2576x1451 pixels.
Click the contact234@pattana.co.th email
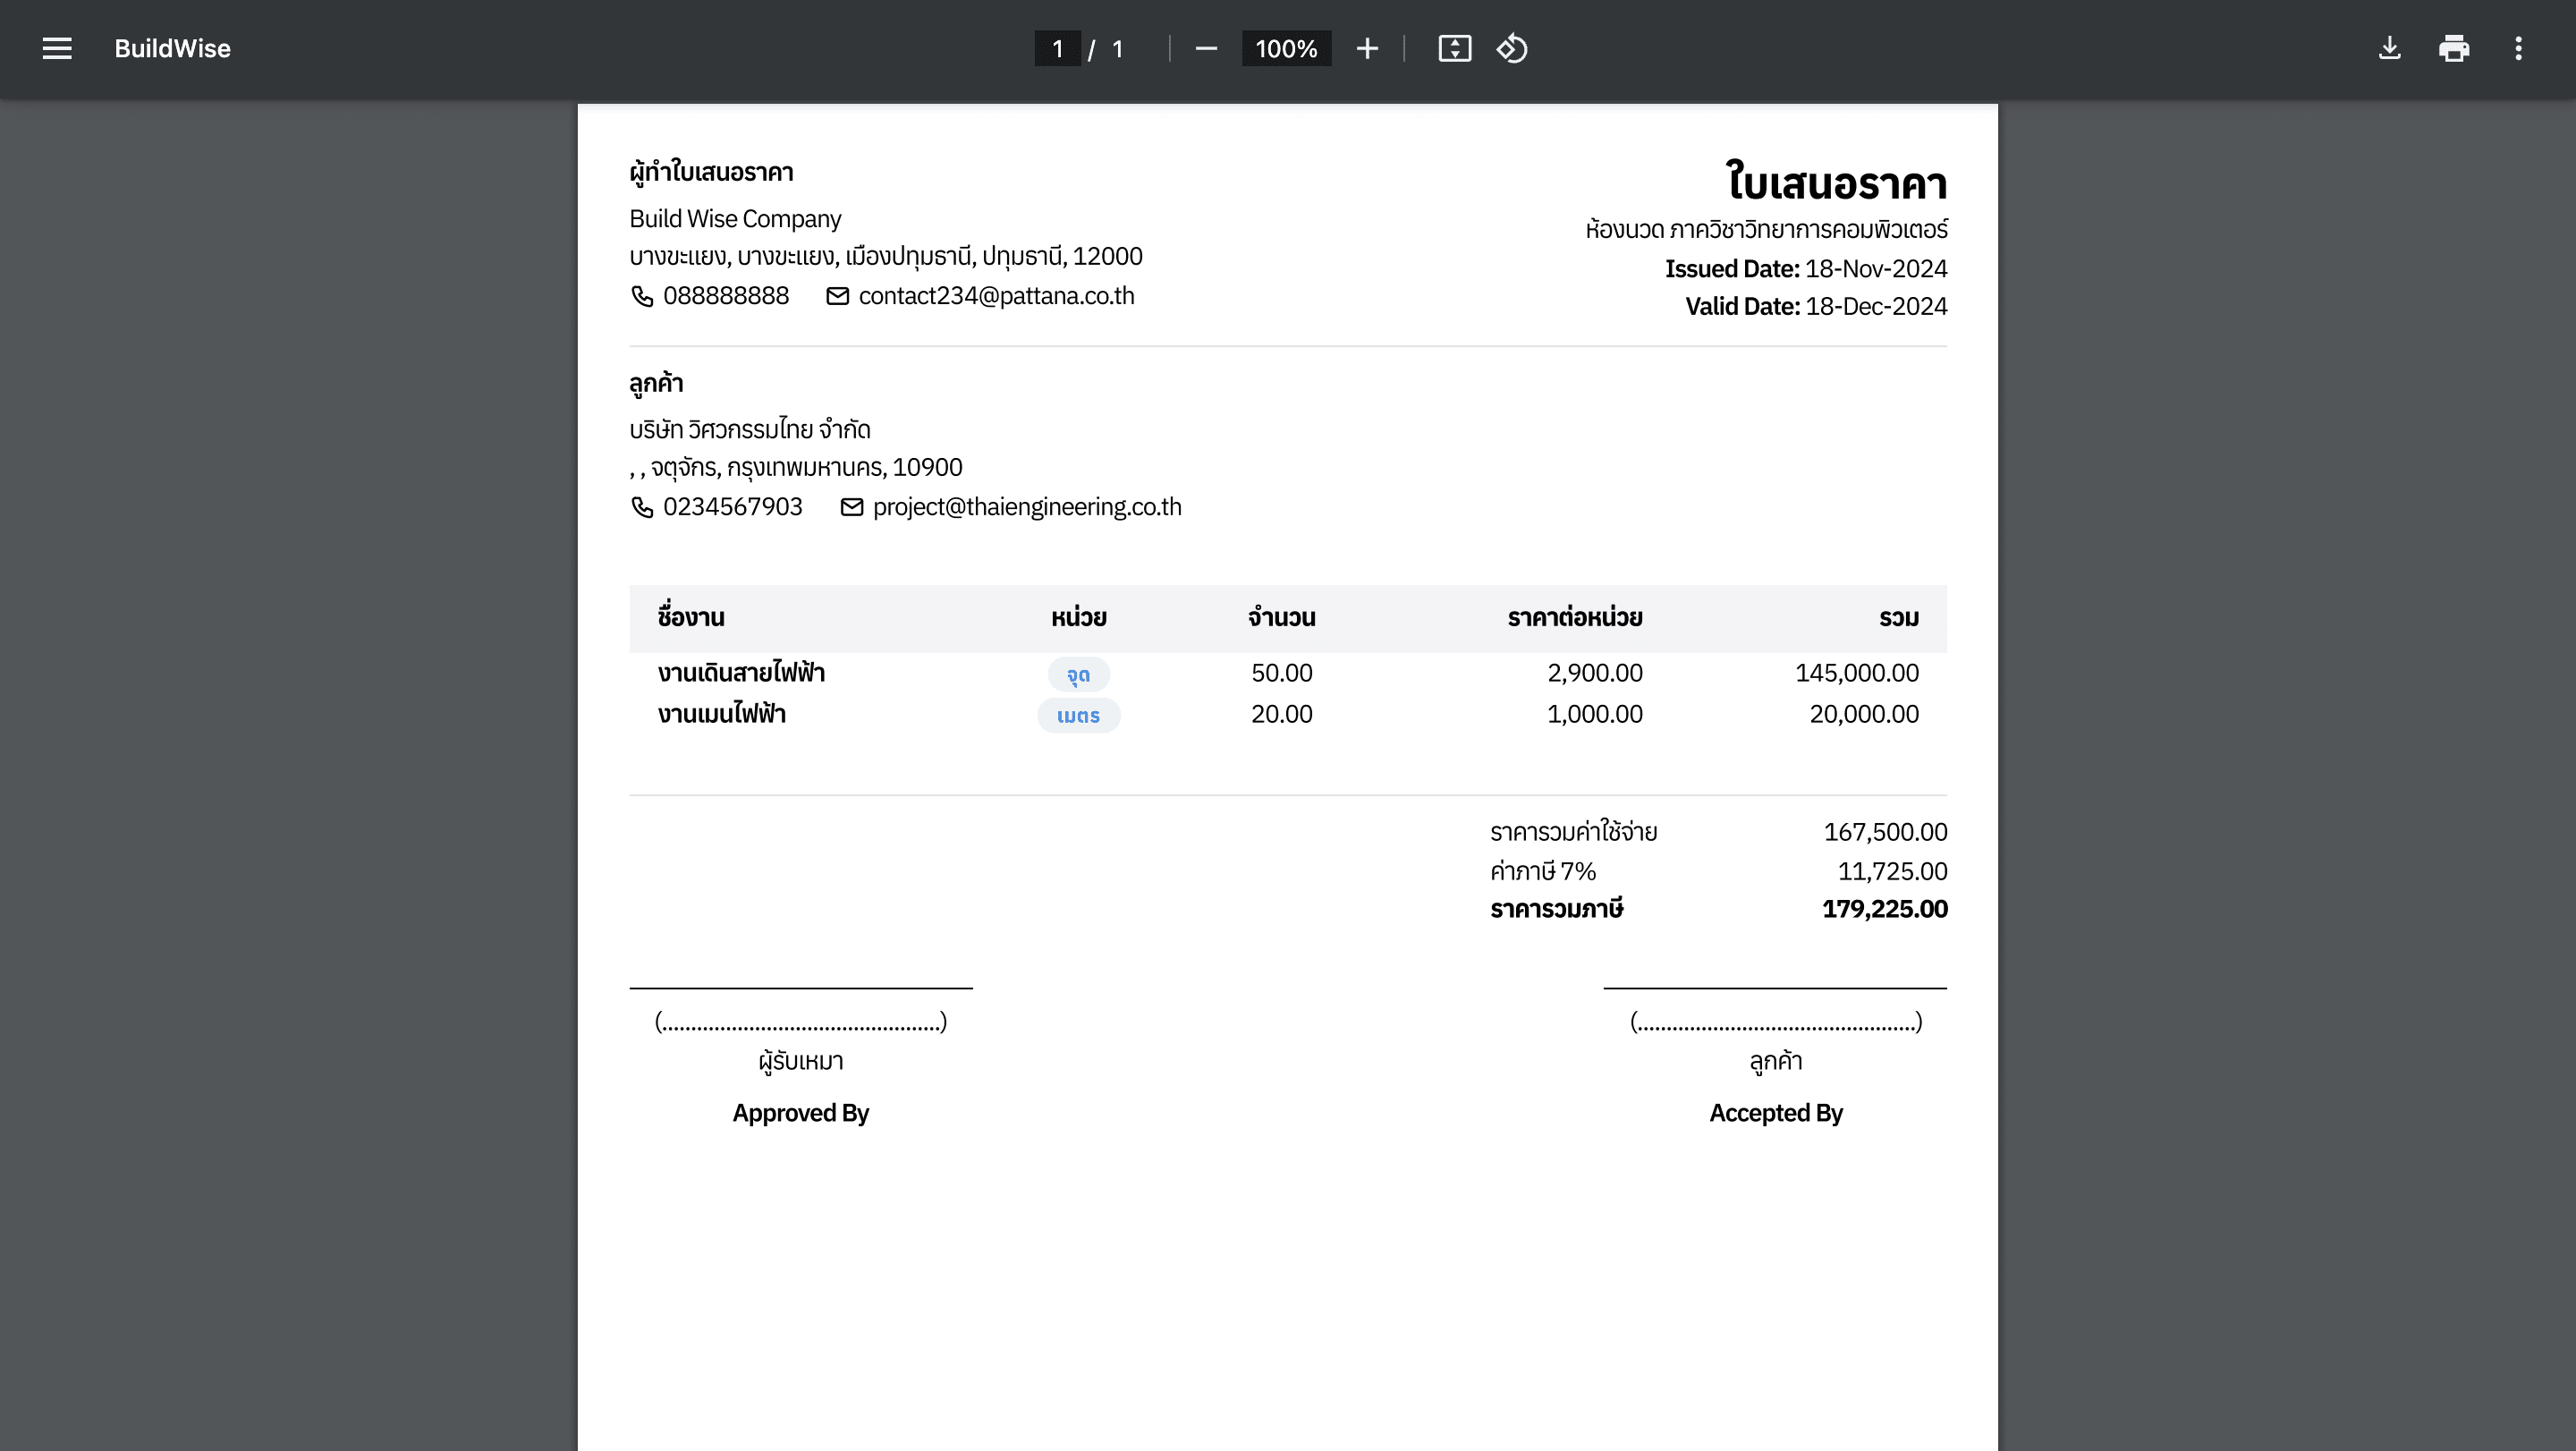point(995,296)
